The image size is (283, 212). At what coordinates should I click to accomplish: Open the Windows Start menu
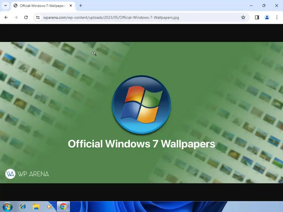point(7,207)
